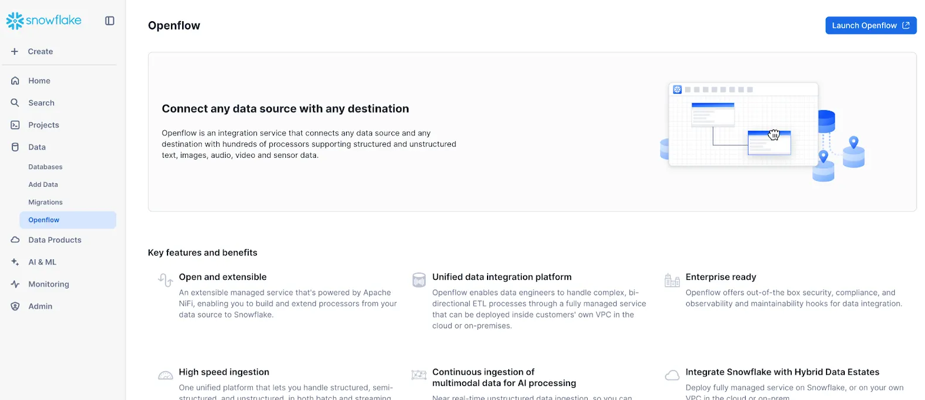Select the Monitoring activity icon
The width and height of the screenshot is (925, 400).
[15, 284]
